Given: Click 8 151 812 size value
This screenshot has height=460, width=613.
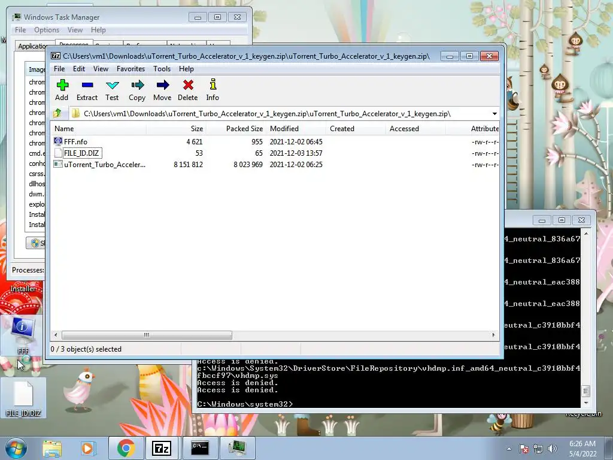Looking at the screenshot, I should pyautogui.click(x=188, y=165).
